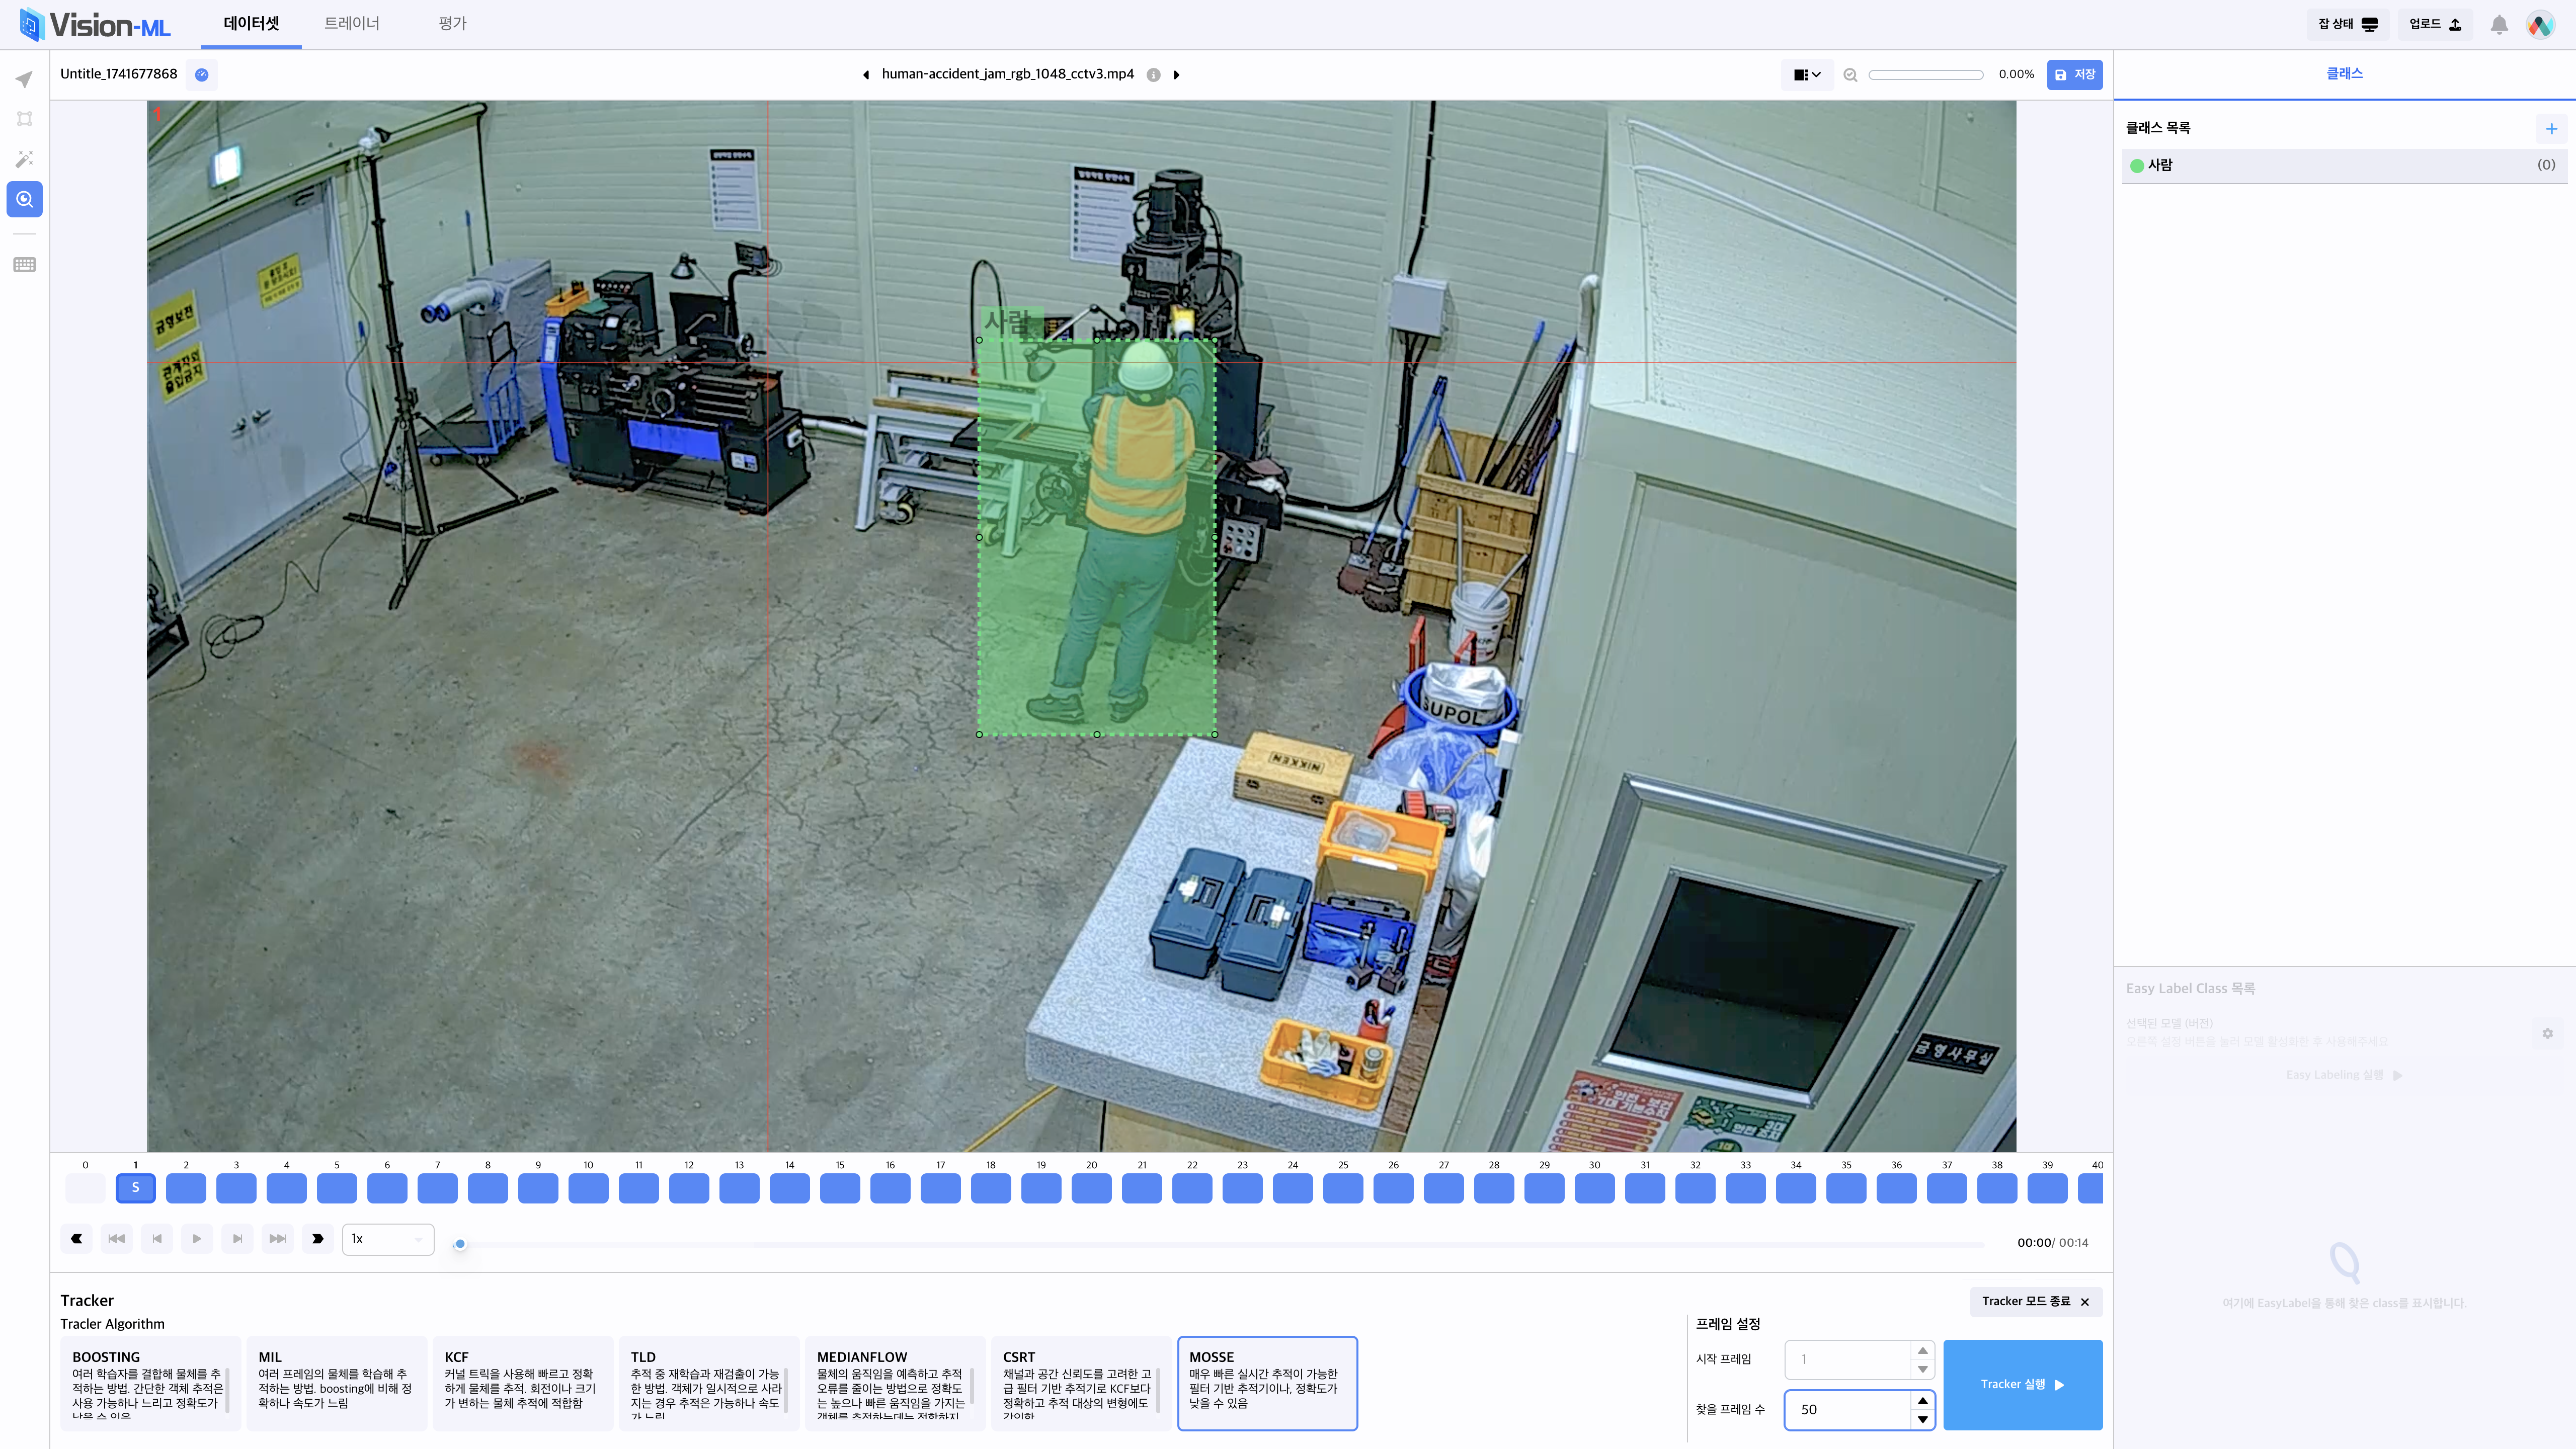Select the CSRT tracker algorithm

(x=1081, y=1383)
